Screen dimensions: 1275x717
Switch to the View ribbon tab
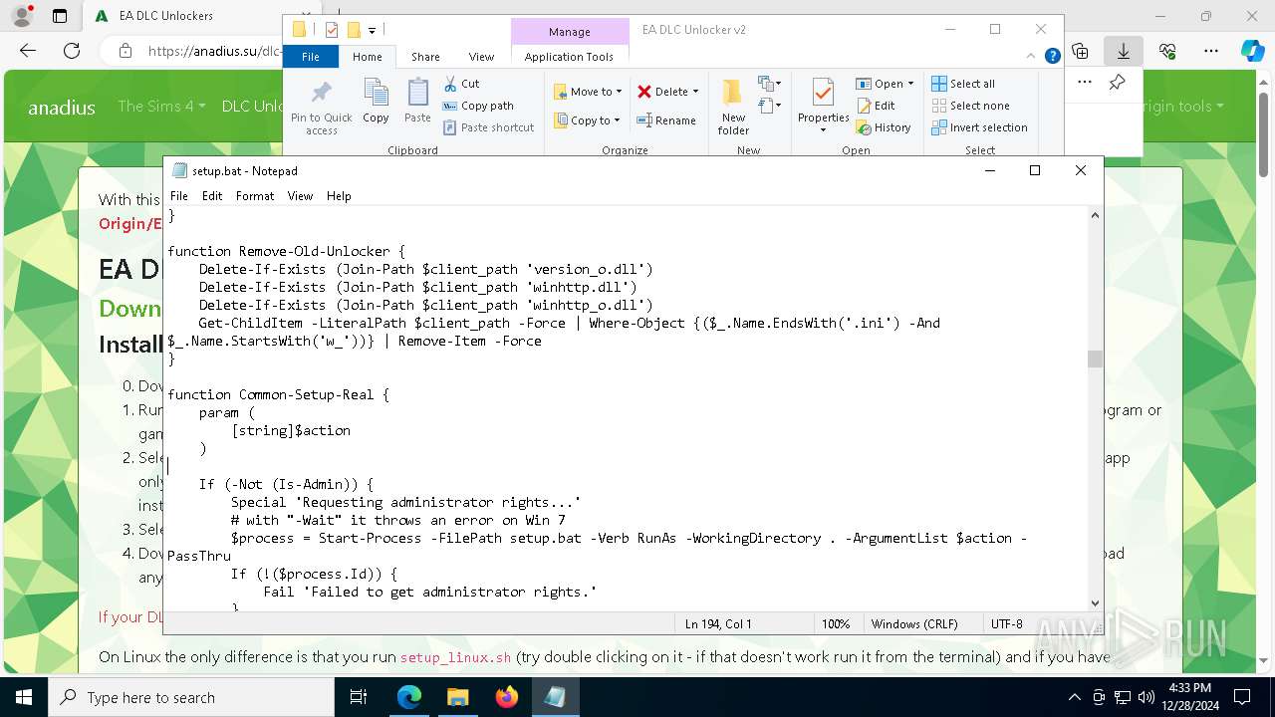coord(481,57)
